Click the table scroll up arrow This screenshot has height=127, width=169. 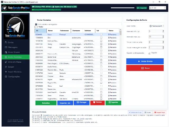120,30
